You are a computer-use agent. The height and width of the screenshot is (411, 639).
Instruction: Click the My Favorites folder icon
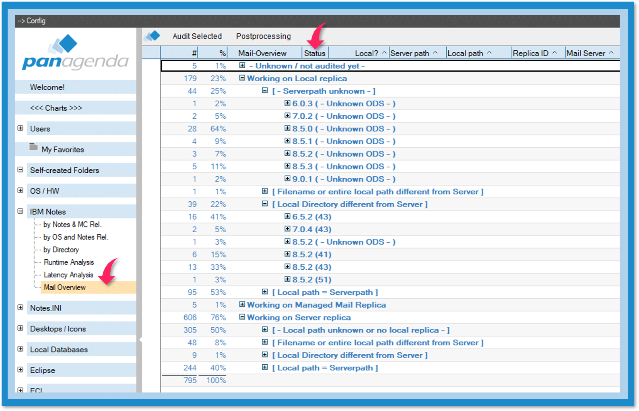[x=33, y=147]
